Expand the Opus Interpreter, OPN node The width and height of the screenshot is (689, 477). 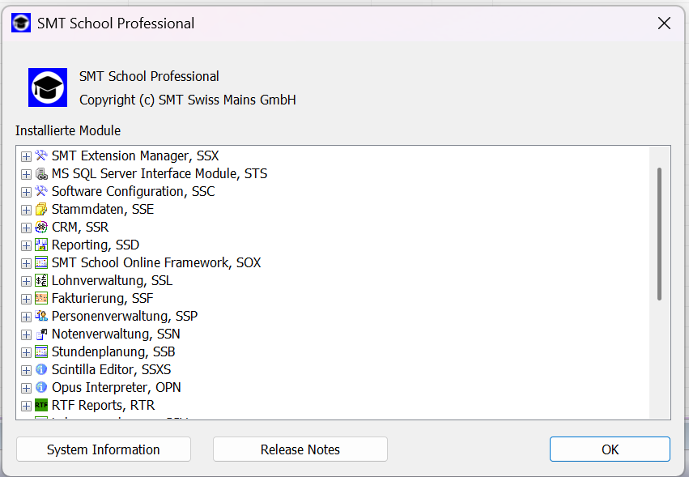click(26, 388)
